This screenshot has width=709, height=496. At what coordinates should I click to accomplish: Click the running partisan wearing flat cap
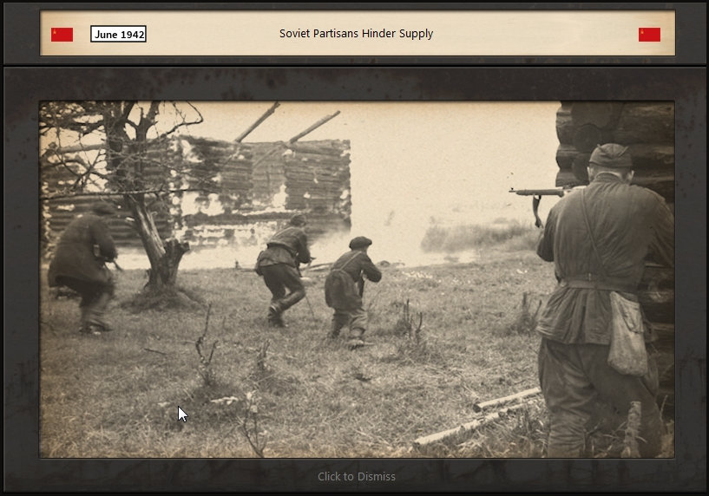pyautogui.click(x=351, y=288)
